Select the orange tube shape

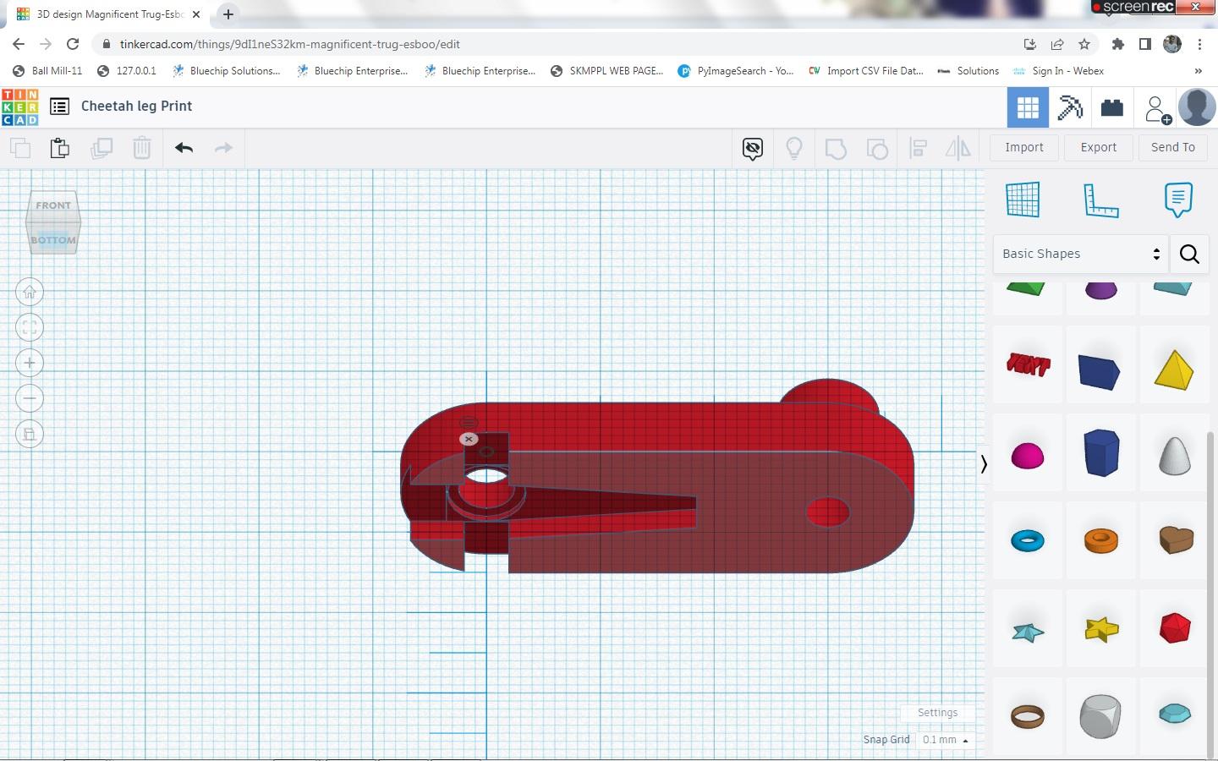(1101, 540)
